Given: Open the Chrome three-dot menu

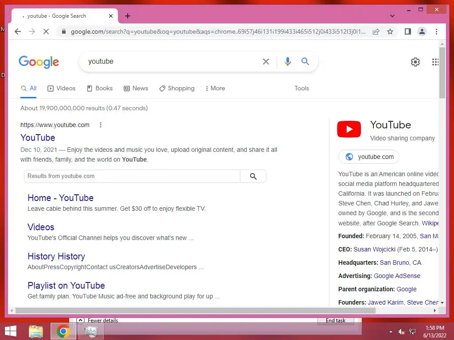Looking at the screenshot, I should click(x=436, y=31).
